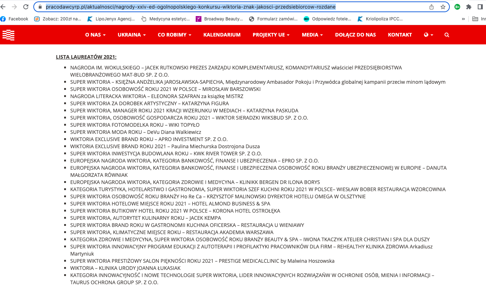Image resolution: width=486 pixels, height=286 pixels.
Task: Open the Odpowiedz fotele... OLX bookmark
Action: (327, 19)
